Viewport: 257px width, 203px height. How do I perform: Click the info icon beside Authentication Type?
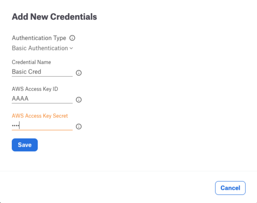pos(72,38)
